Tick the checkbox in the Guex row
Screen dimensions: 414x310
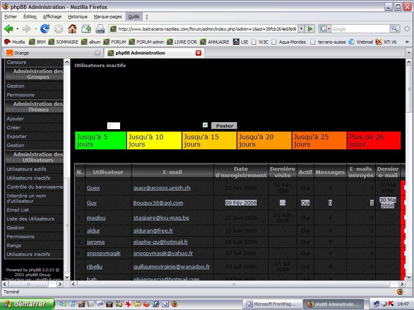(404, 188)
